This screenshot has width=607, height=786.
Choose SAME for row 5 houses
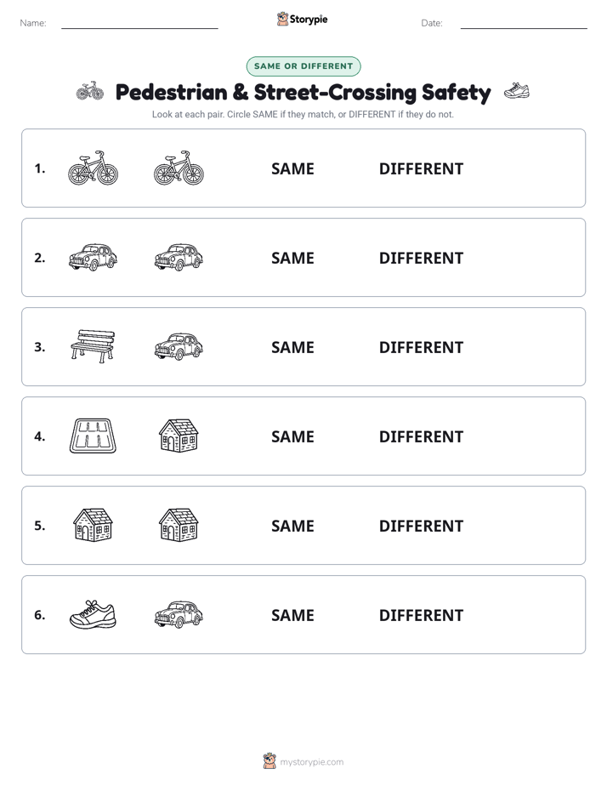pyautogui.click(x=292, y=526)
